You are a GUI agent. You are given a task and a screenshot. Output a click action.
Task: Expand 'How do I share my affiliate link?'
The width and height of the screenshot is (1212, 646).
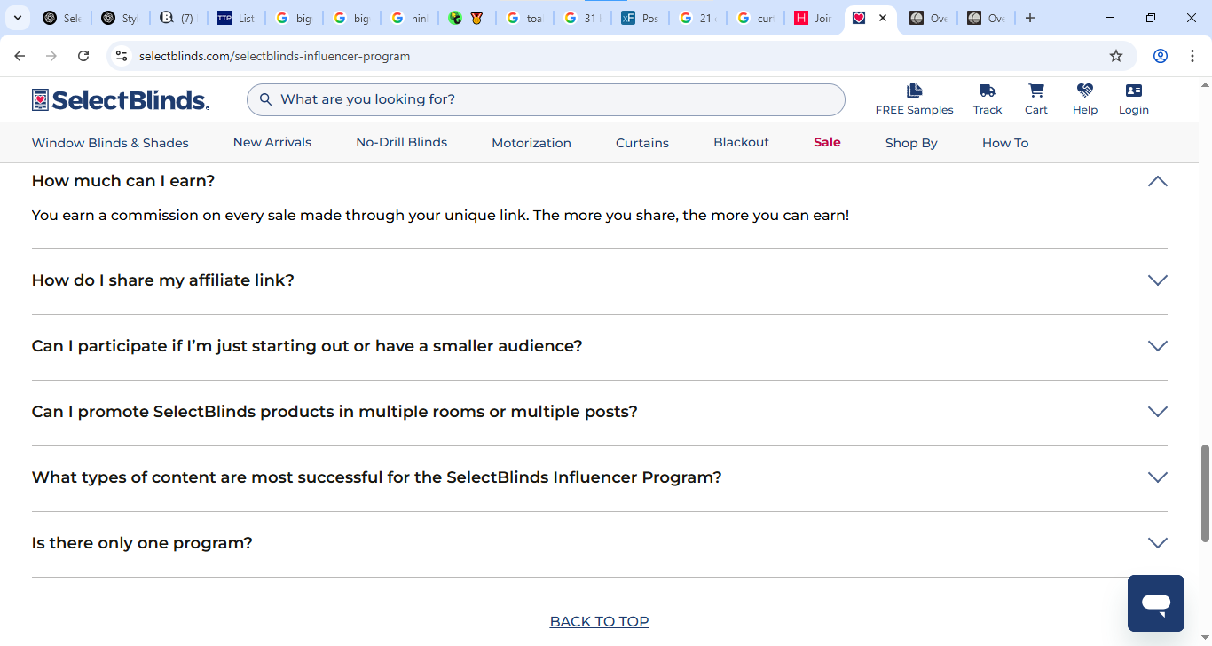tap(1157, 280)
